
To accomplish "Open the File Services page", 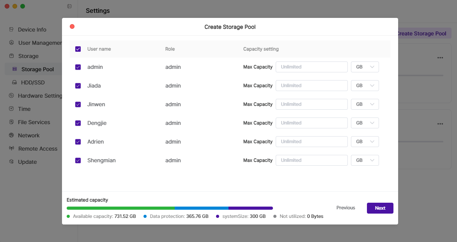I will click(x=34, y=122).
